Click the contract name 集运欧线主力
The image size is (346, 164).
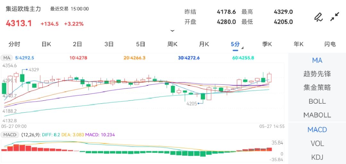click(23, 9)
